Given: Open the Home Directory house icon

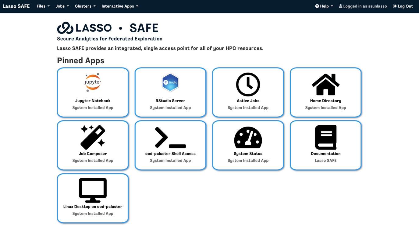Looking at the screenshot, I should coord(325,85).
